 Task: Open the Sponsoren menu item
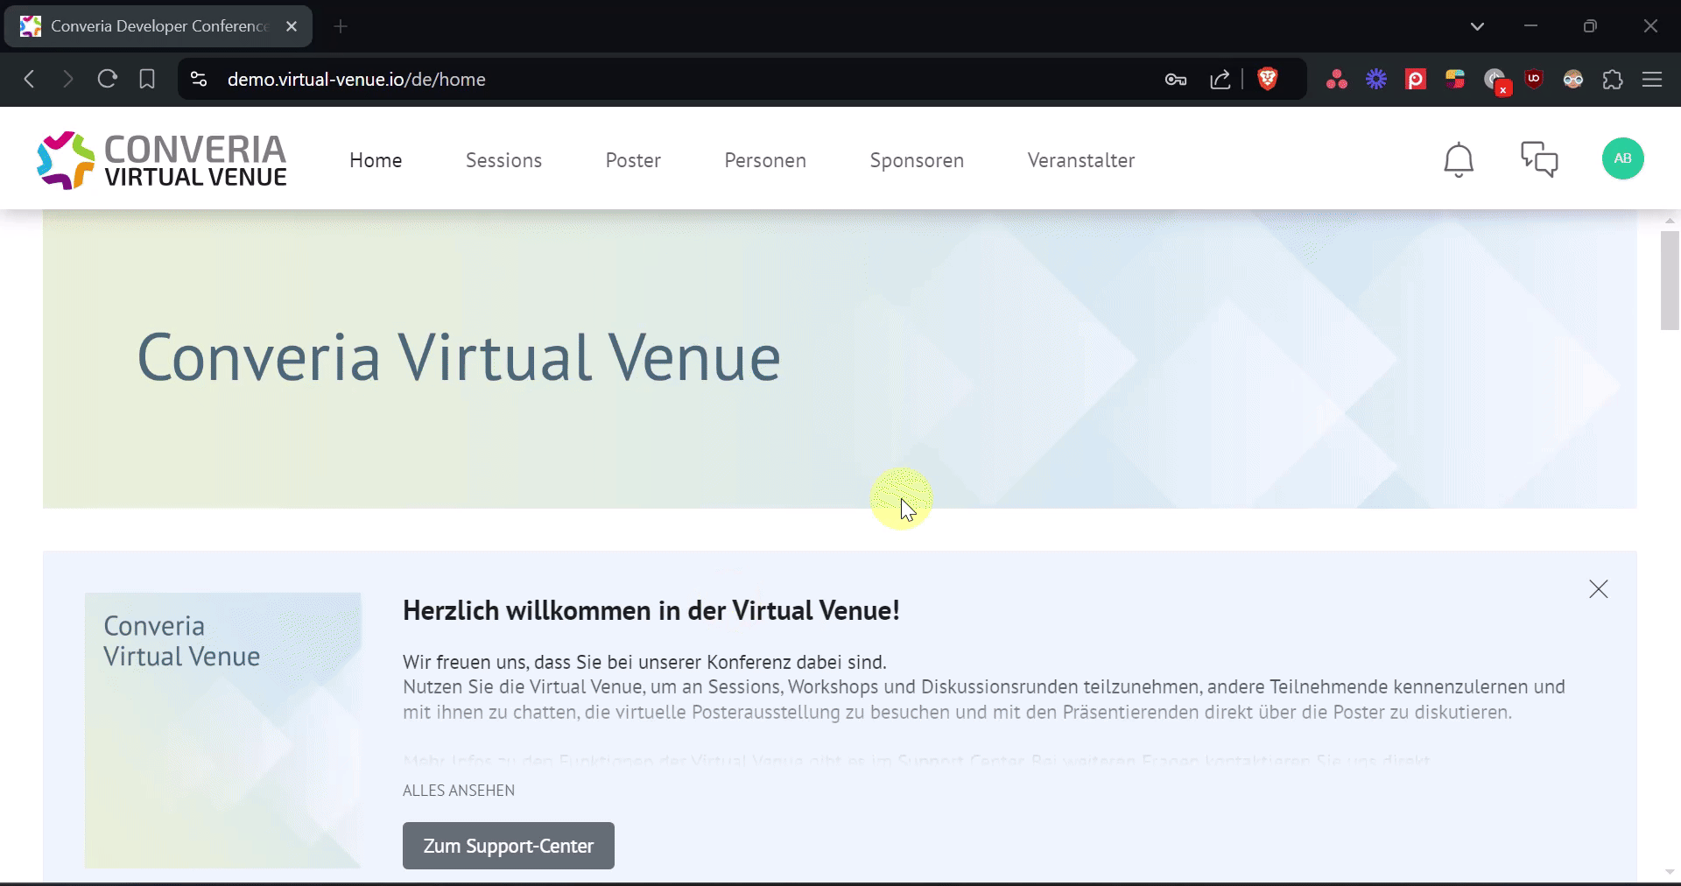(917, 160)
